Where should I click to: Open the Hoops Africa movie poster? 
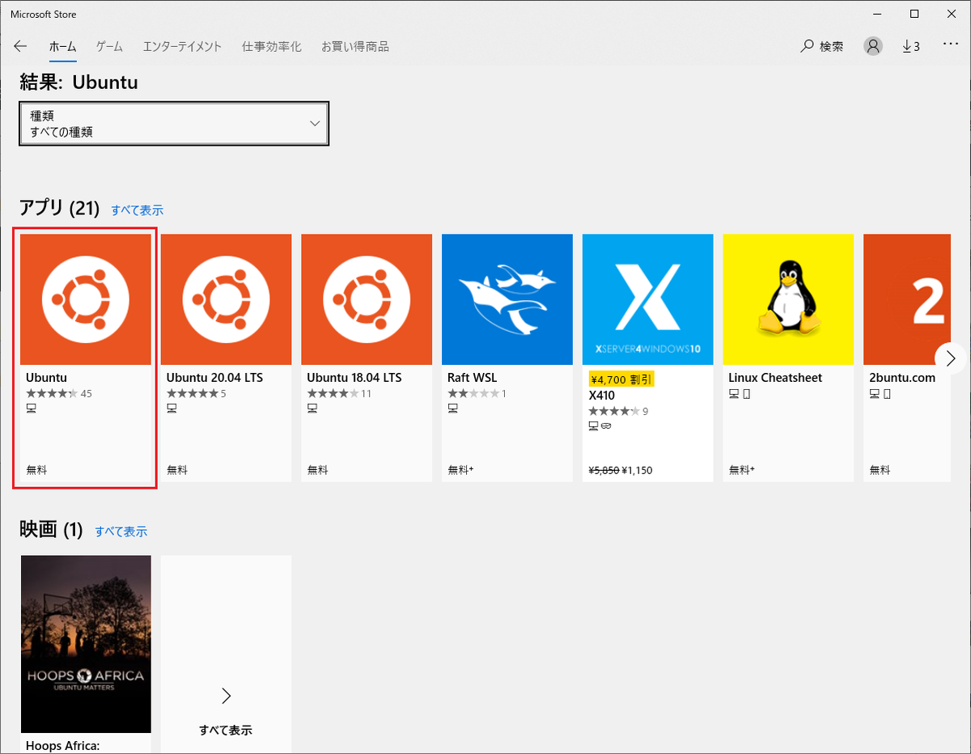(86, 644)
